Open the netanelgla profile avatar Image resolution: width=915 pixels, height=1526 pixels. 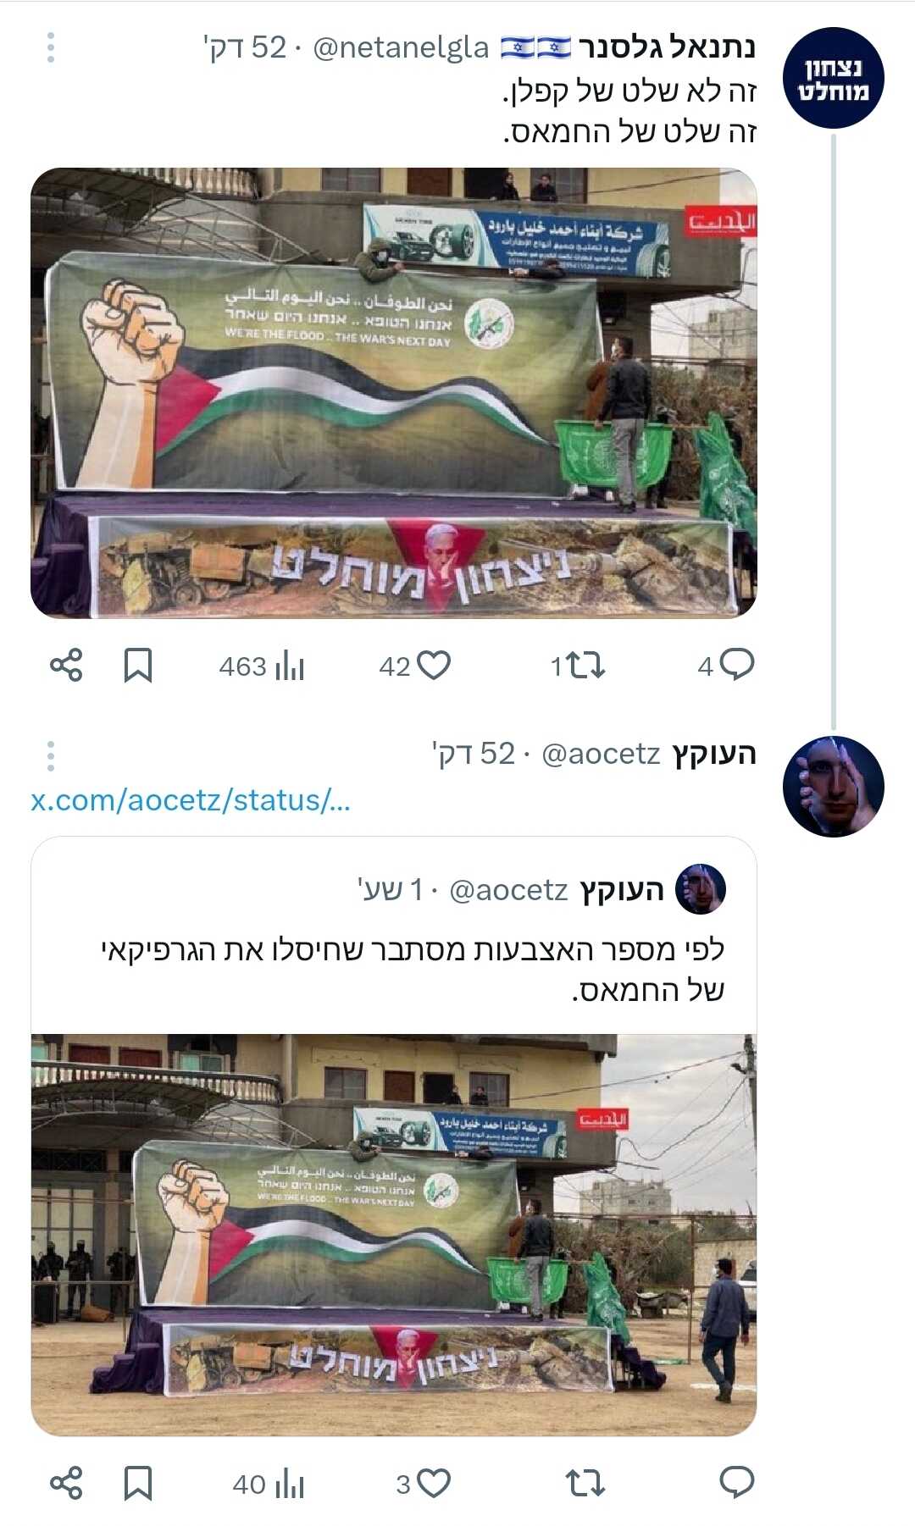833,78
